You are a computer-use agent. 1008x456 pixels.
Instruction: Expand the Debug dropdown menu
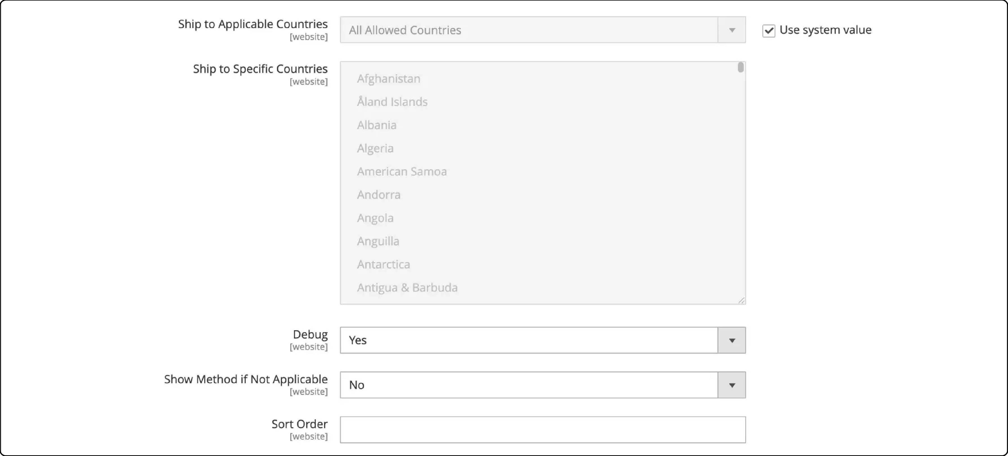pyautogui.click(x=732, y=340)
